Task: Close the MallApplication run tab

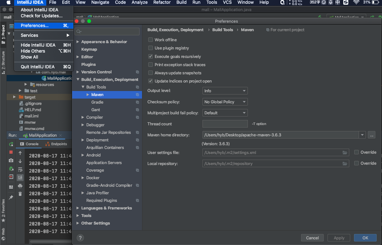Action: tap(60, 135)
